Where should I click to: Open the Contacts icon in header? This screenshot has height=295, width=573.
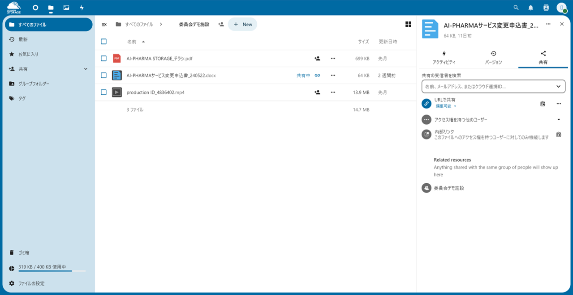546,8
